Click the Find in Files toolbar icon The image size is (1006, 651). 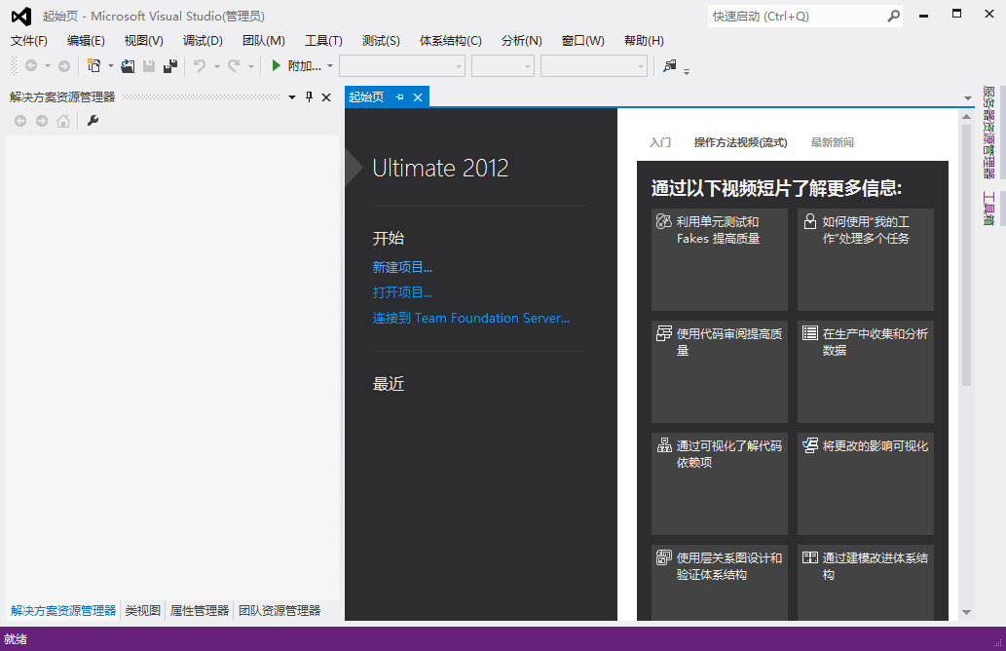click(669, 65)
